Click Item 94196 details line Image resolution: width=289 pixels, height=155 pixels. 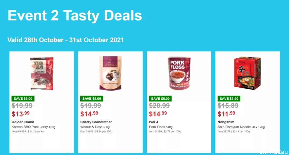165,132
